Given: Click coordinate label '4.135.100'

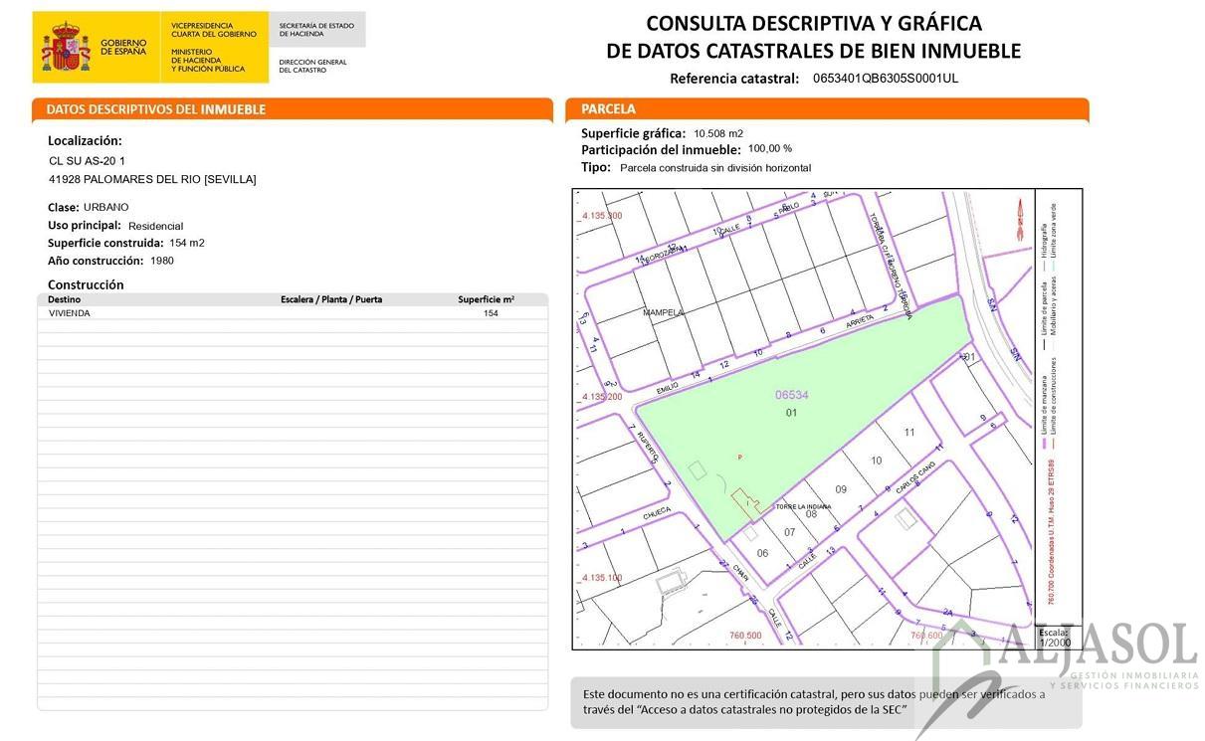Looking at the screenshot, I should pos(601,577).
